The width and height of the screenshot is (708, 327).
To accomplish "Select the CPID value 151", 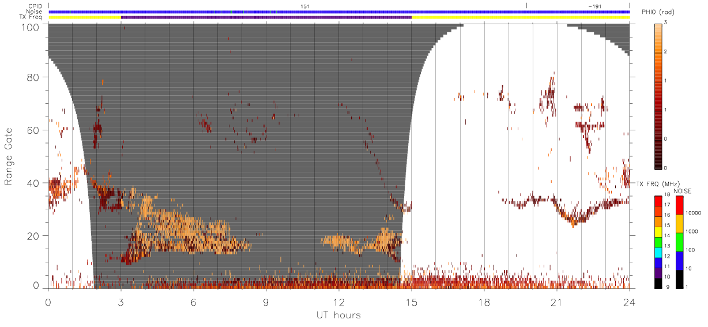I will pyautogui.click(x=304, y=6).
